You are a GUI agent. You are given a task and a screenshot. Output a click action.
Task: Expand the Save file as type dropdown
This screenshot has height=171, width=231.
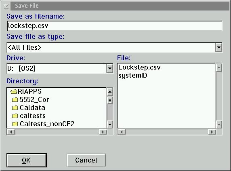point(219,47)
